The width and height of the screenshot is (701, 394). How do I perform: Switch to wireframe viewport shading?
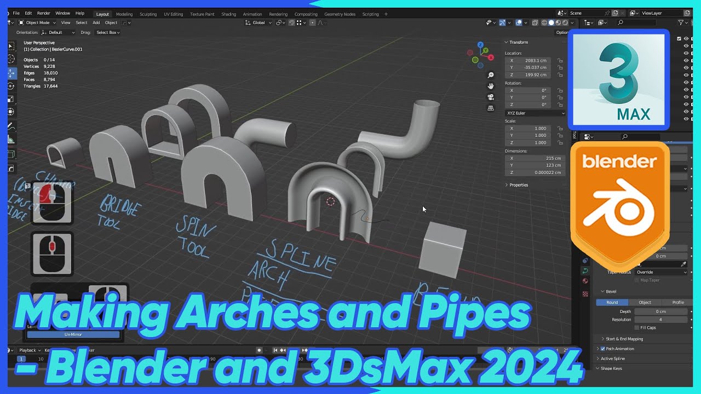[544, 23]
